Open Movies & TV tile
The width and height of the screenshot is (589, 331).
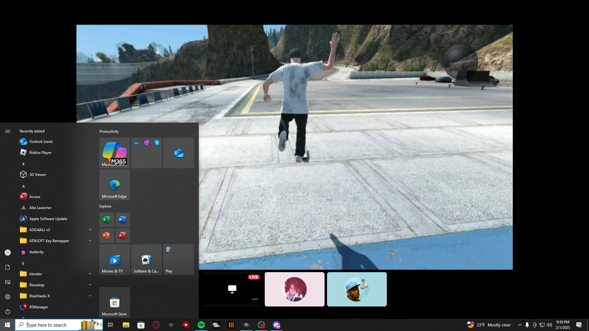(x=114, y=260)
